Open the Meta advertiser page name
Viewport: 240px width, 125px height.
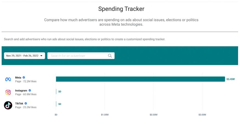[18, 78]
